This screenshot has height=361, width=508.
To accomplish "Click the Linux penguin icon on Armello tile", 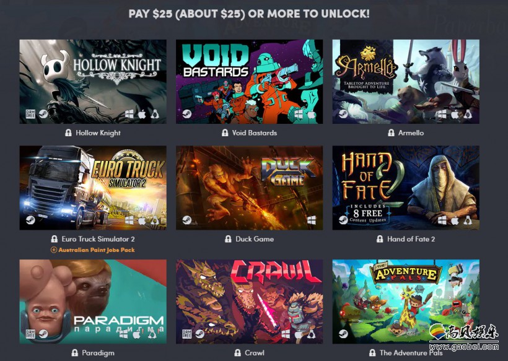I will coord(468,114).
